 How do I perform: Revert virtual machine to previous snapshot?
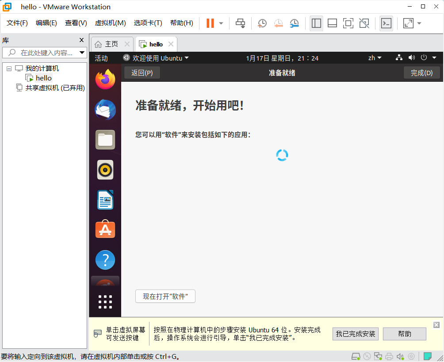(x=278, y=23)
